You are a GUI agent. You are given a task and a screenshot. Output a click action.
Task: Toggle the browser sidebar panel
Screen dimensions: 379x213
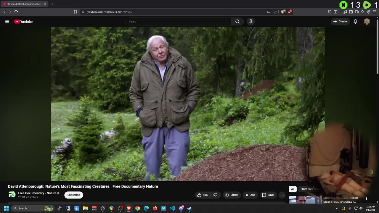click(351, 12)
